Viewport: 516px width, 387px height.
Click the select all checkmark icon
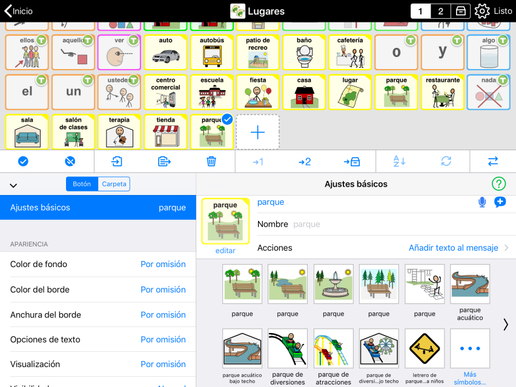23,161
